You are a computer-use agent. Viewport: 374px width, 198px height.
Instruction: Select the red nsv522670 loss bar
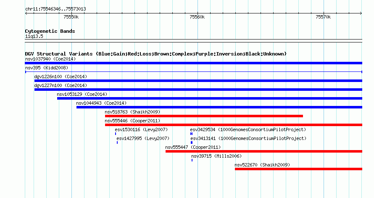(299, 169)
